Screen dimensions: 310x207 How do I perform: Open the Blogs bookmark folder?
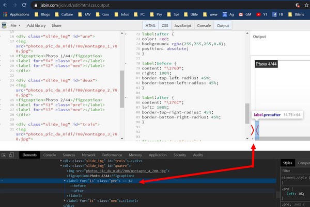[42, 14]
